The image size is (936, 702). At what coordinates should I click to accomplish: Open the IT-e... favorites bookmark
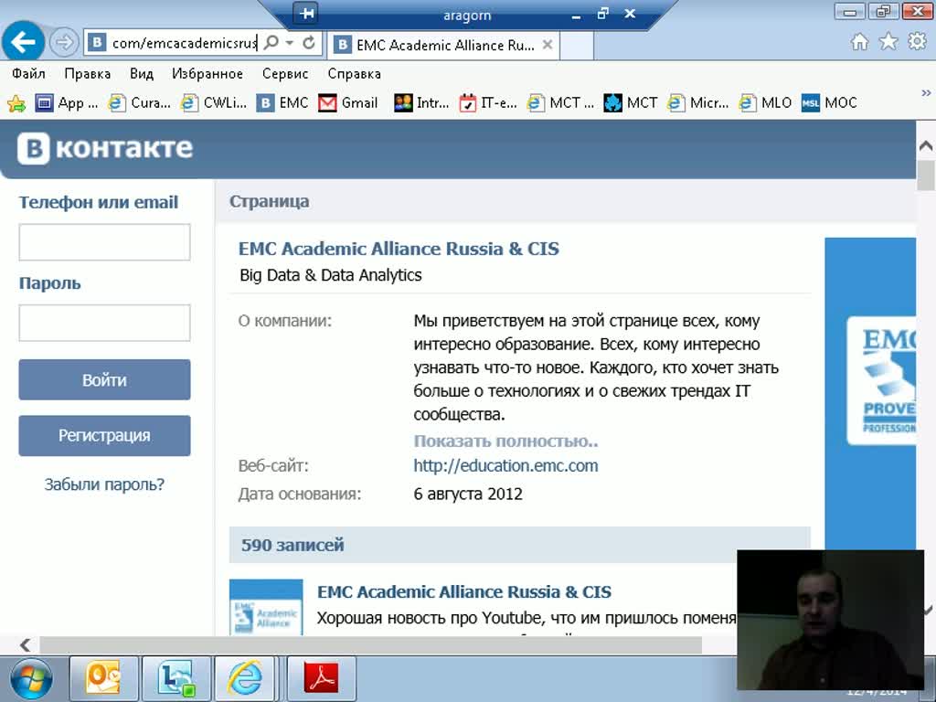click(488, 102)
